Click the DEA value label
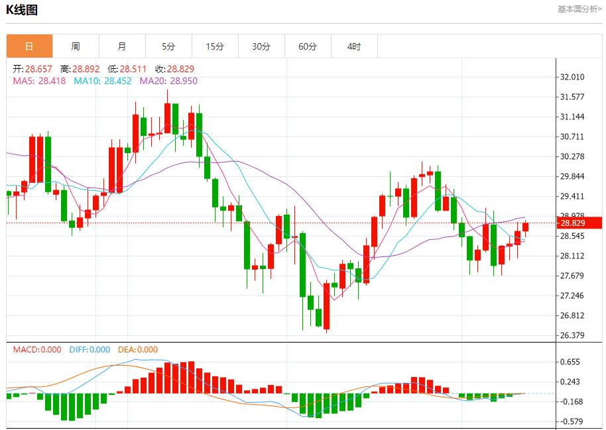The width and height of the screenshot is (606, 430). [138, 349]
